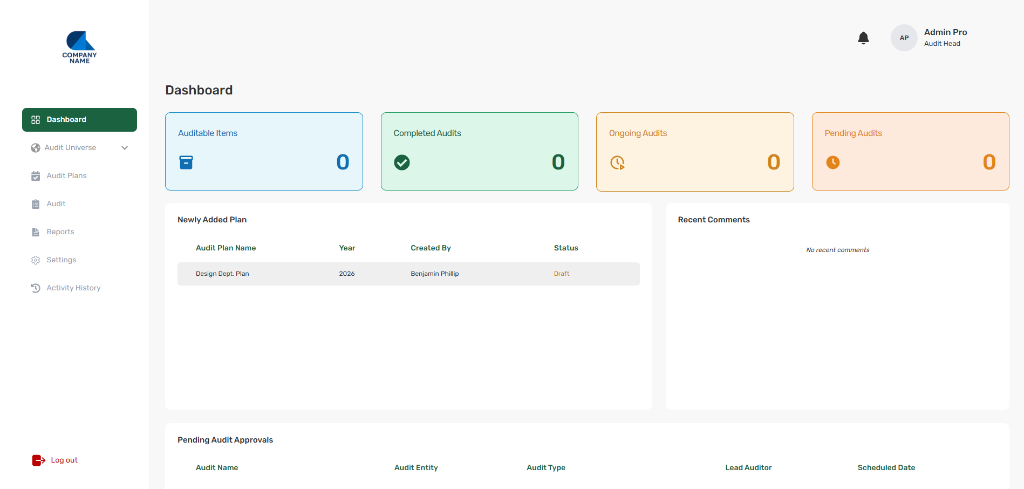Click the Audit Name column header
Screen dimensions: 1024x489
tap(217, 468)
